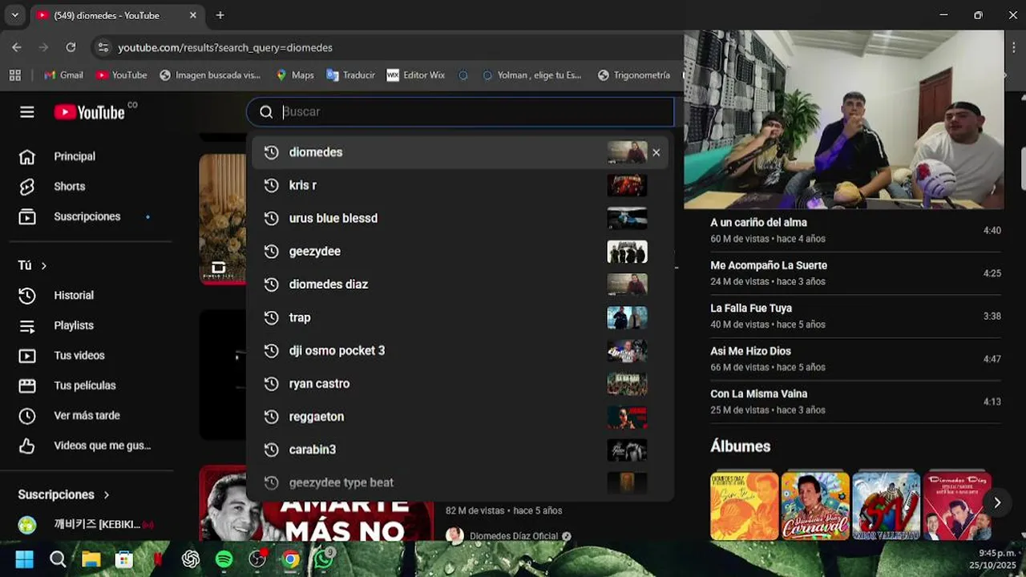Show next albums with arrow
The width and height of the screenshot is (1026, 577).
(997, 502)
